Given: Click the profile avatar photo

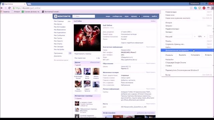Looking at the screenshot, I should pyautogui.click(x=87, y=38).
